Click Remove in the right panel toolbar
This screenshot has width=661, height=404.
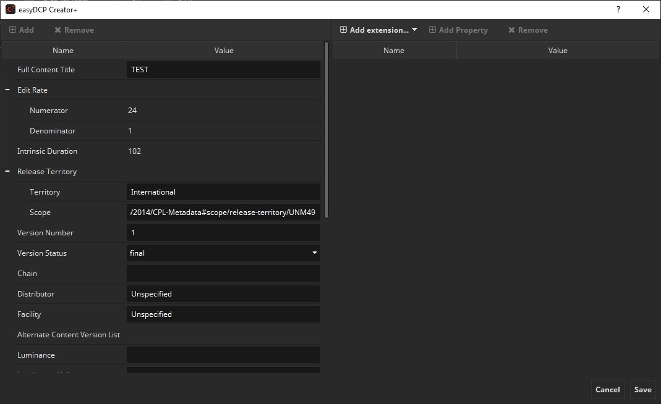point(527,30)
